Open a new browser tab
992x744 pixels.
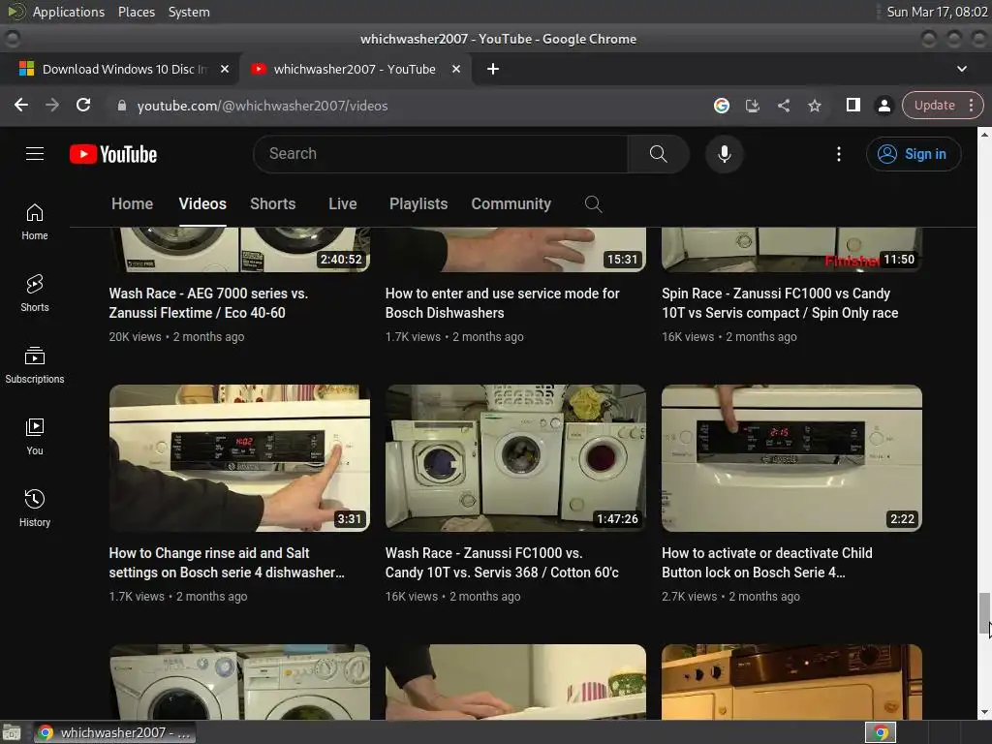click(493, 69)
